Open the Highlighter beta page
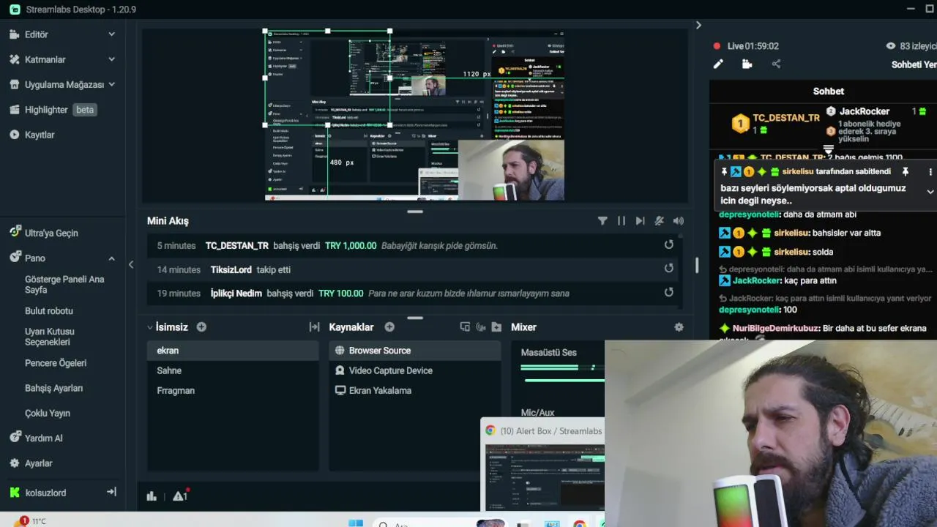The width and height of the screenshot is (937, 527). tap(46, 110)
